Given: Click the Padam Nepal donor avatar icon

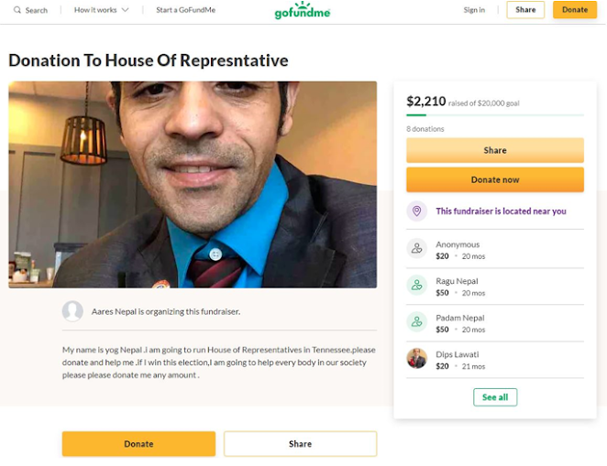Looking at the screenshot, I should click(417, 321).
